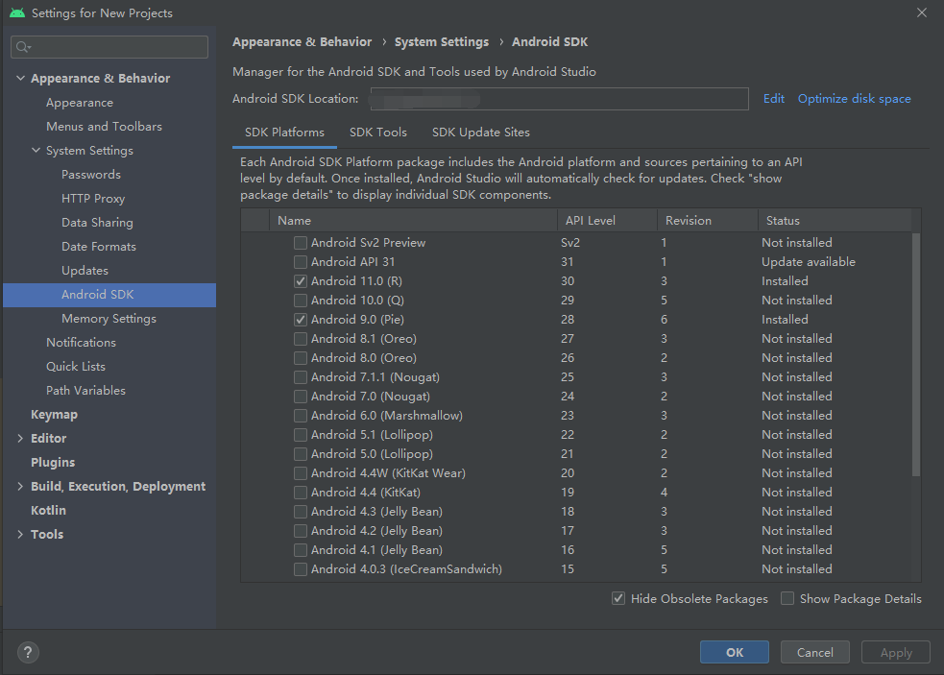Check the Android API 31 checkbox

[300, 262]
